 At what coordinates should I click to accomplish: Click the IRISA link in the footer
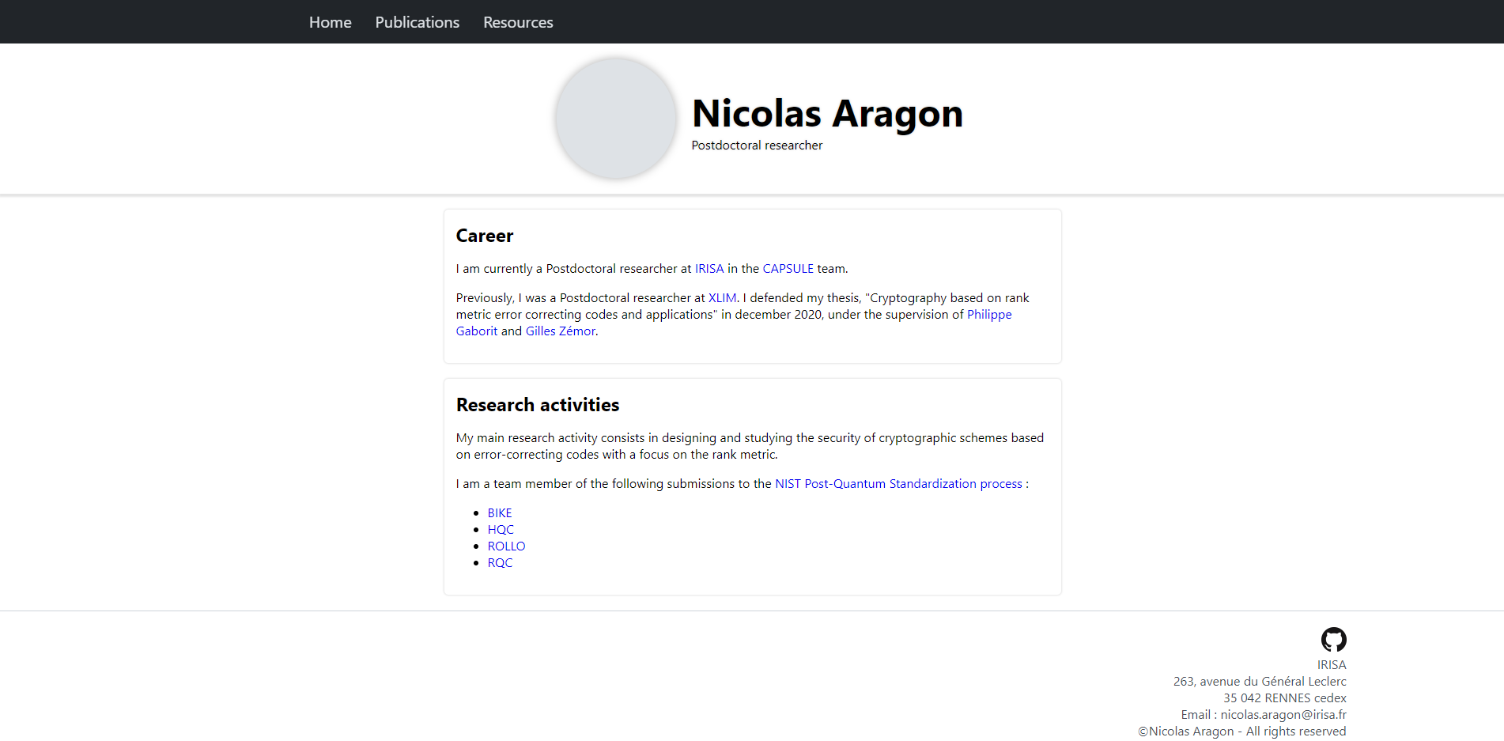click(x=1331, y=665)
